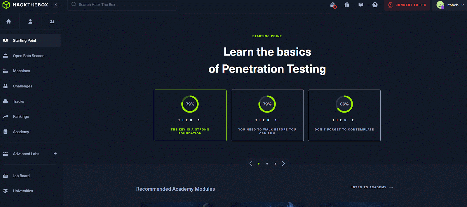Click the Universities graduation icon

(x=6, y=191)
